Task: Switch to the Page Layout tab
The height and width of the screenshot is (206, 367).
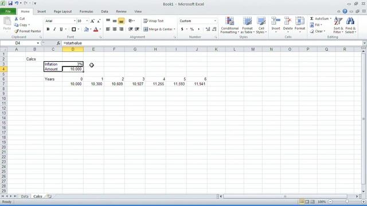Action: pos(63,11)
